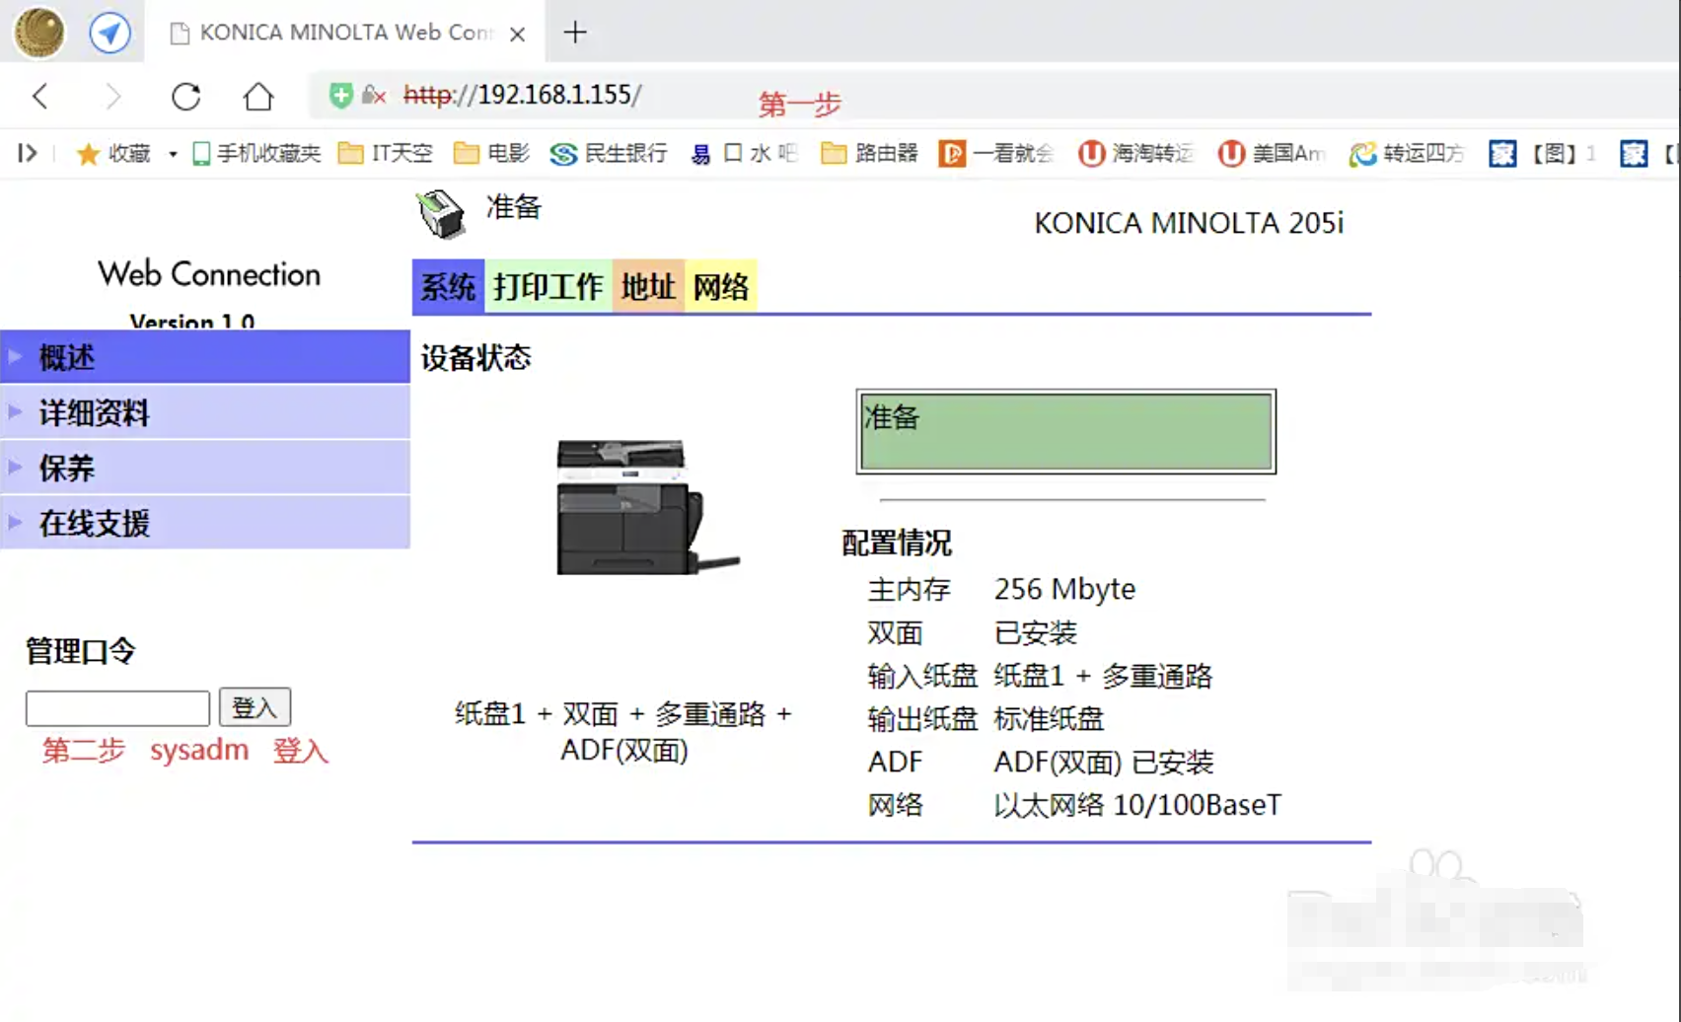Switch to the 网络 tab
The width and height of the screenshot is (1681, 1022).
tap(721, 287)
